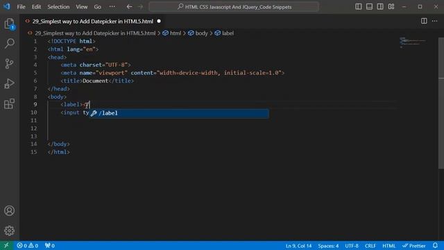Screen dimensions: 444x250
Task: Open the remote window indicator
Action: click(6, 245)
